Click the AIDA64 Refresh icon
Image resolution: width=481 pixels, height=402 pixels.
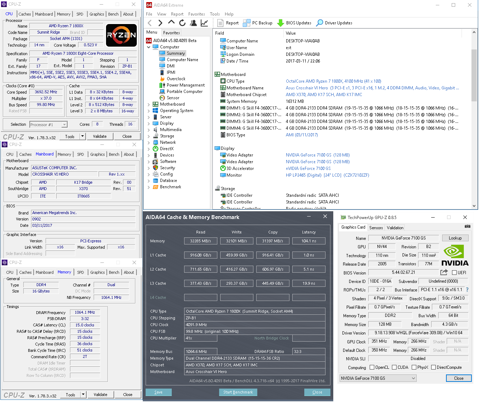click(182, 23)
